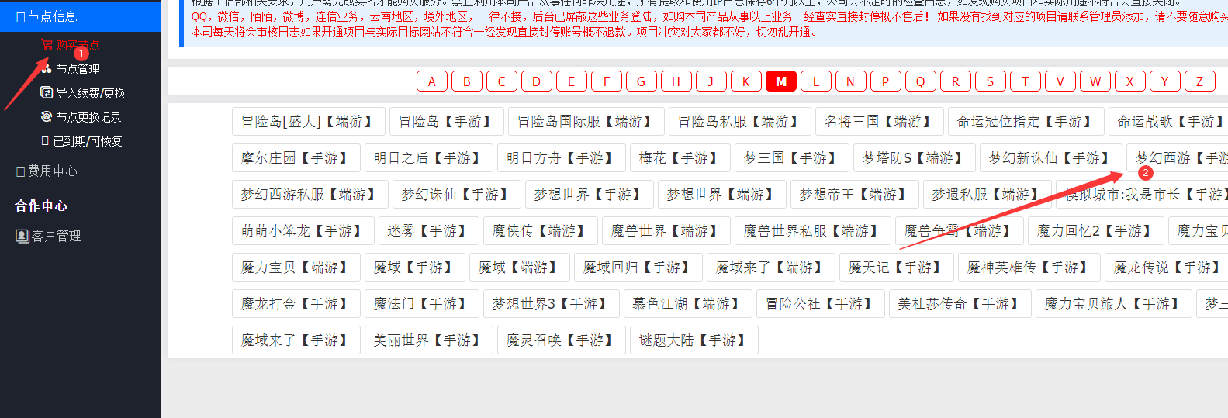Select letter W filter
Viewport: 1228px width, 418px height.
1095,81
